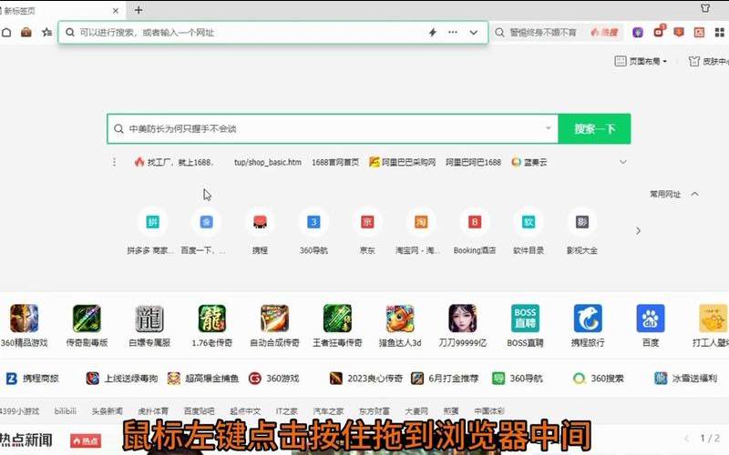Viewport: 729px width, 455px height.
Task: Open the 百度 paw app icon
Action: coord(651,318)
